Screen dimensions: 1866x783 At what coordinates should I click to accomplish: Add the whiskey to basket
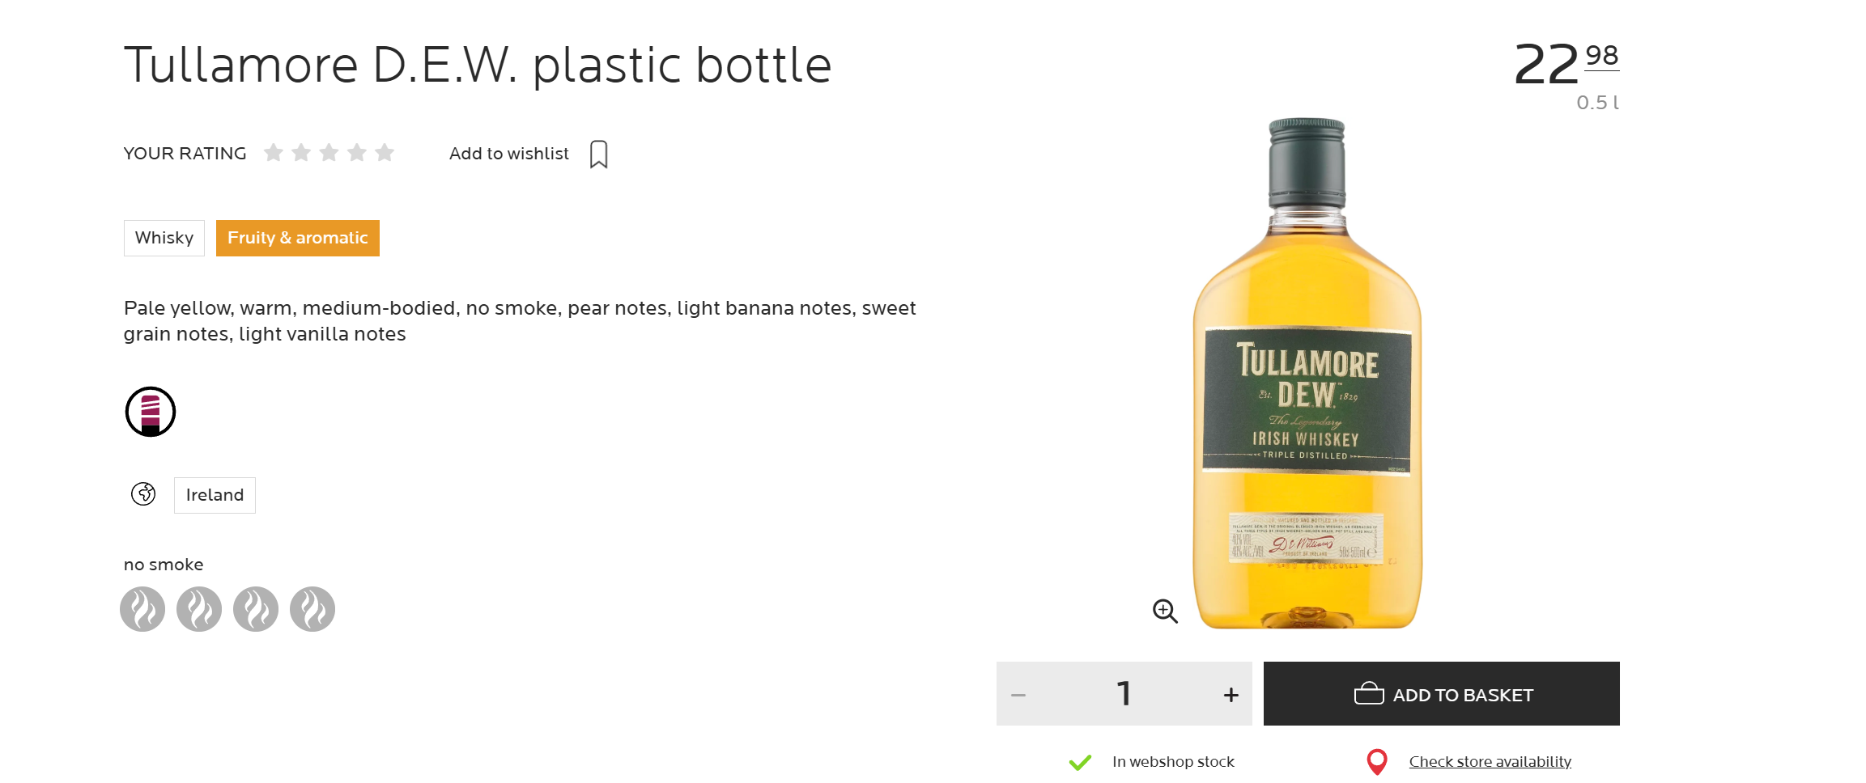(1441, 694)
